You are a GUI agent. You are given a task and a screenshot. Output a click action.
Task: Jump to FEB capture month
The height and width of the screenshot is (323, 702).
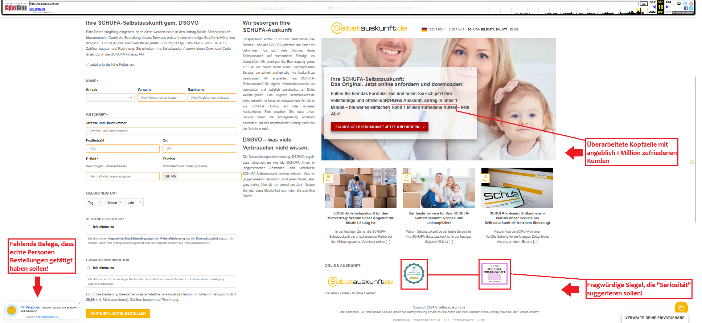click(x=668, y=2)
